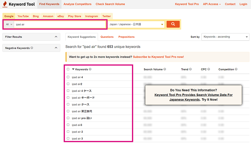Click the Search Volume column header

(153, 69)
